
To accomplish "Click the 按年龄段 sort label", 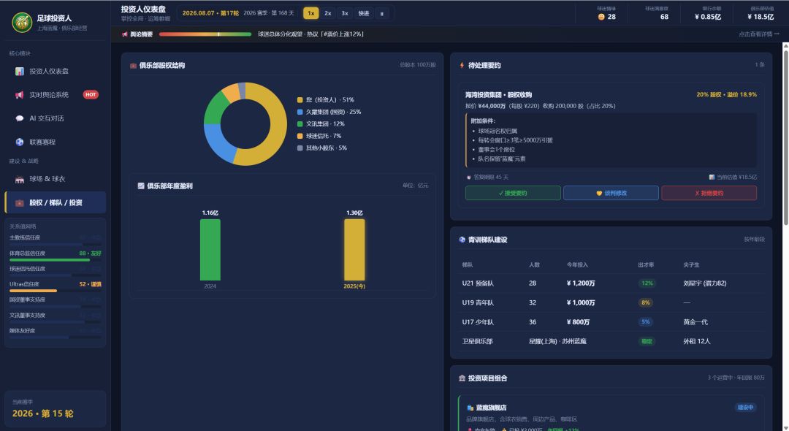I will [x=754, y=240].
